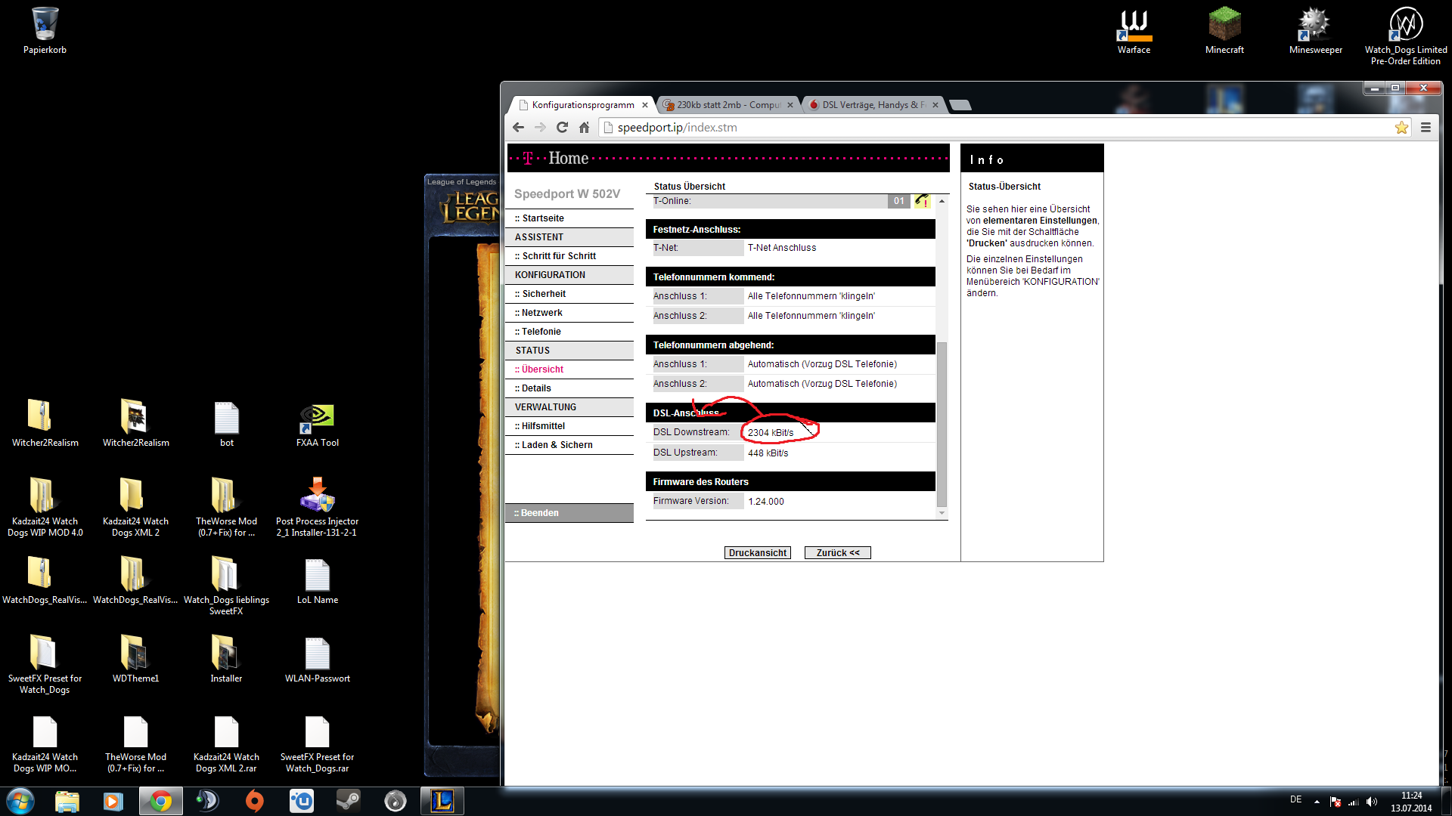Close the 'DSL Verträge, Handys' tab
1452x816 pixels.
pos(935,105)
